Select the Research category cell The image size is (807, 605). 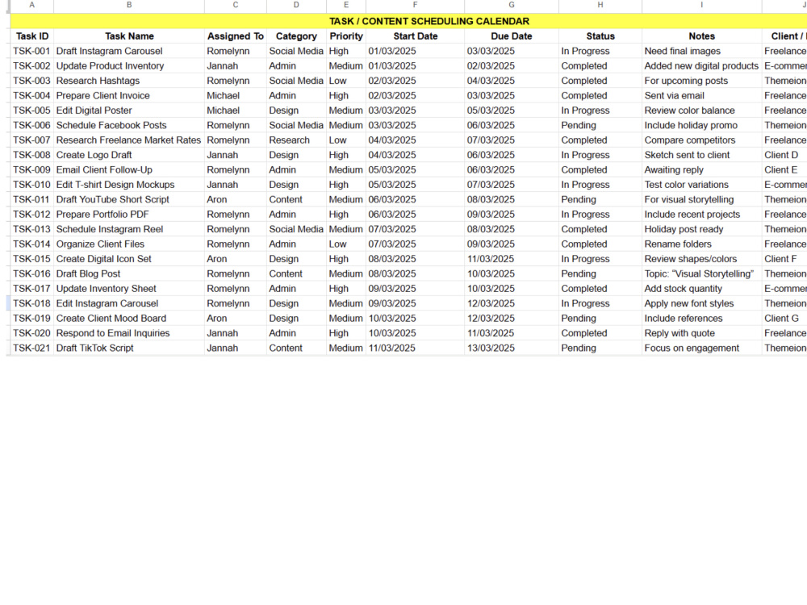pos(296,140)
